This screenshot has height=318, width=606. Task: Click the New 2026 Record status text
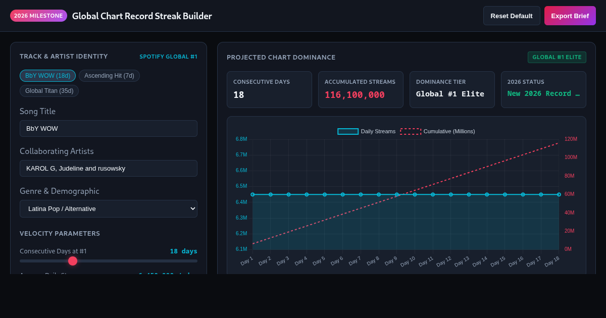(543, 93)
